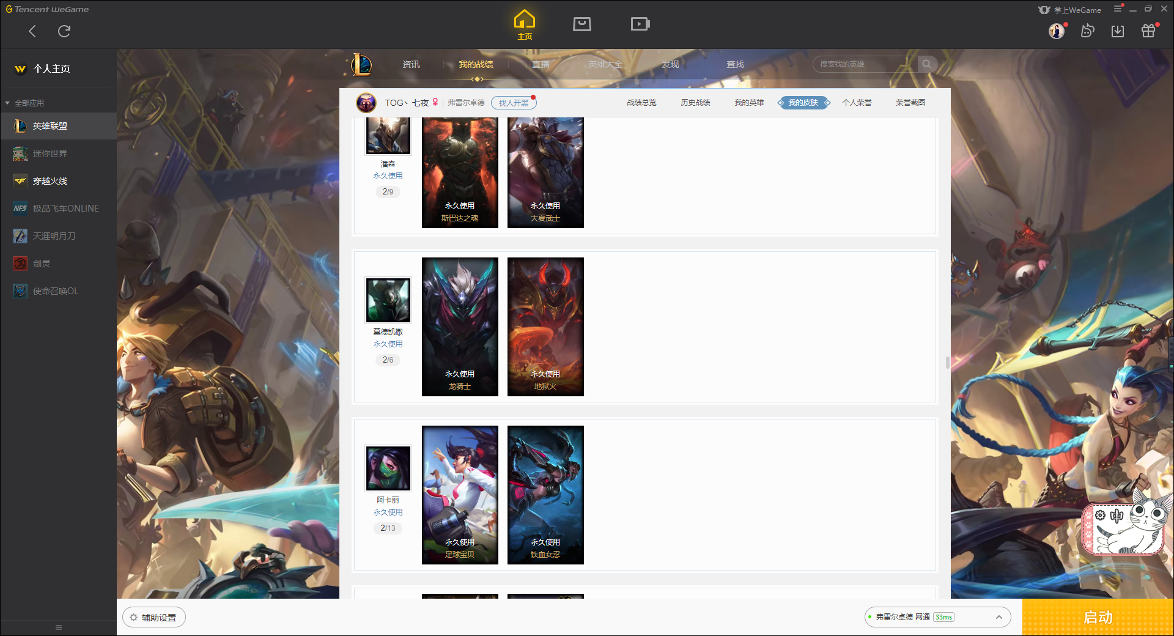Open the 查找 search tab
The width and height of the screenshot is (1174, 636).
click(x=735, y=64)
